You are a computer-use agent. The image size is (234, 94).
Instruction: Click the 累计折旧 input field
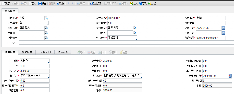point(122,71)
